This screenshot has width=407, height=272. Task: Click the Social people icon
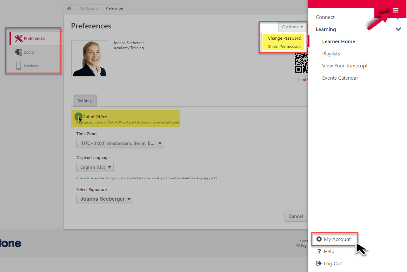(x=19, y=52)
